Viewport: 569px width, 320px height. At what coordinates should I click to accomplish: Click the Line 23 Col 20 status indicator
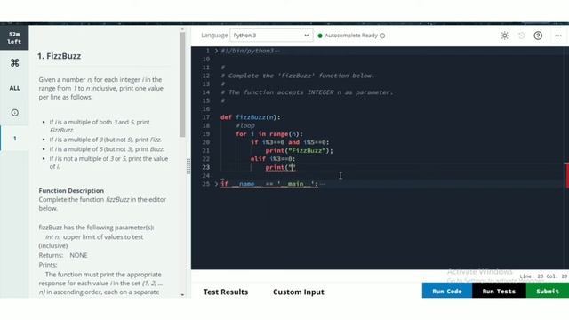pyautogui.click(x=543, y=276)
